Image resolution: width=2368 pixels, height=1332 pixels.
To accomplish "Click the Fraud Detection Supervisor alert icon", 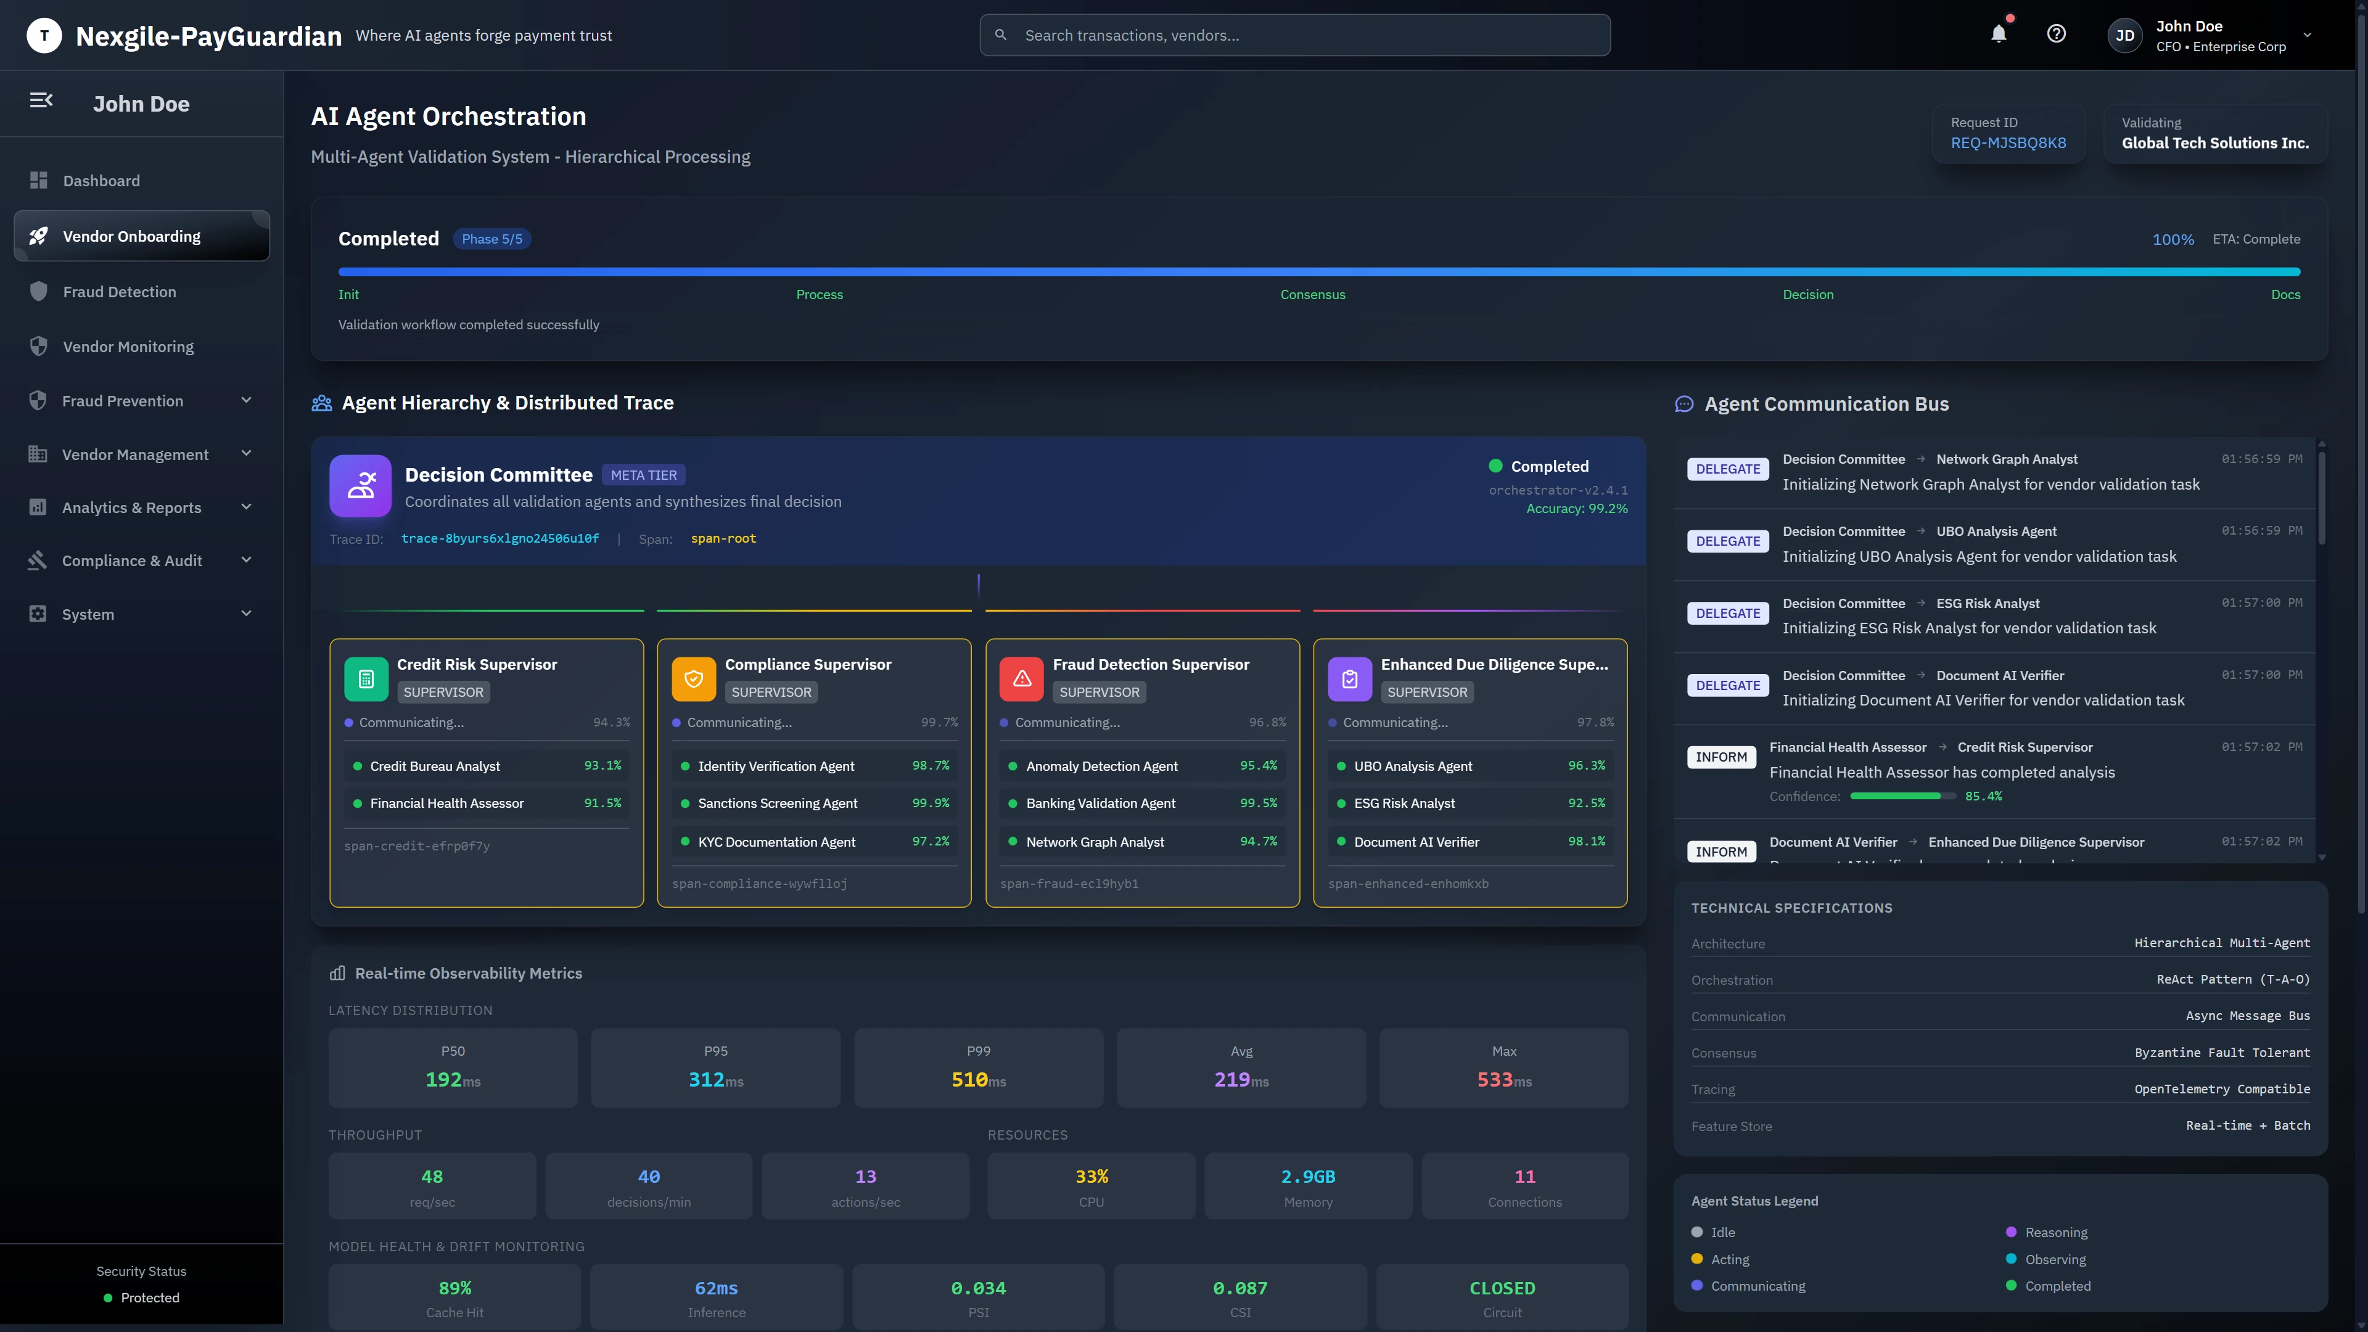I will tap(1021, 678).
